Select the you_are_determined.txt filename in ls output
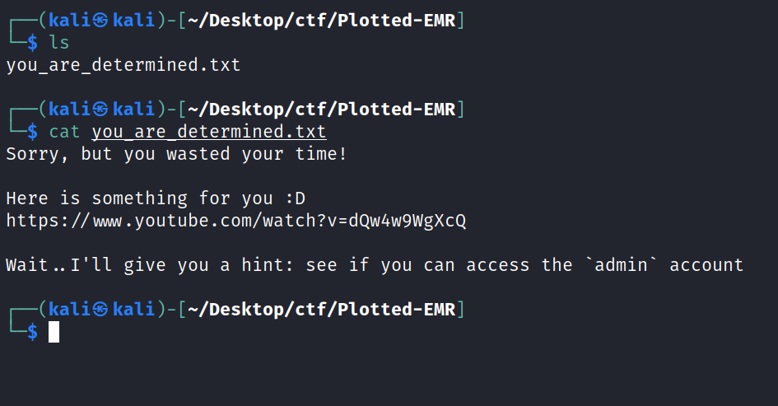 pyautogui.click(x=123, y=64)
